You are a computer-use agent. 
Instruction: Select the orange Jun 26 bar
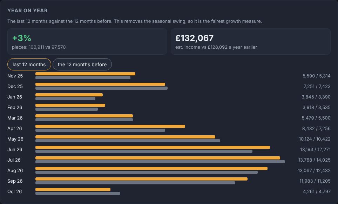[153, 147]
